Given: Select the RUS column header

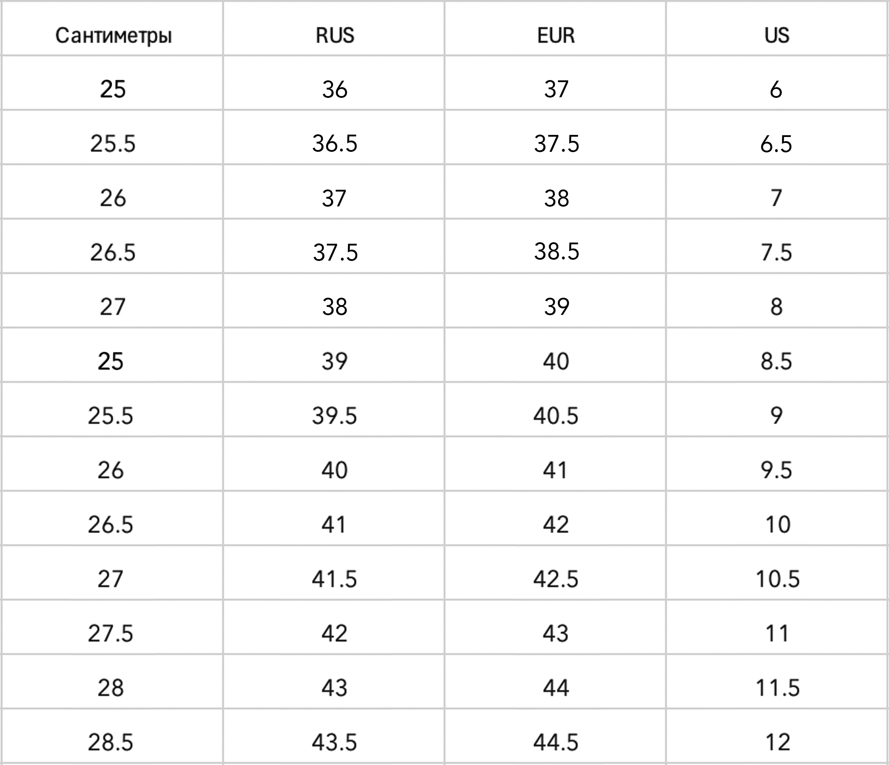Looking at the screenshot, I should (335, 35).
